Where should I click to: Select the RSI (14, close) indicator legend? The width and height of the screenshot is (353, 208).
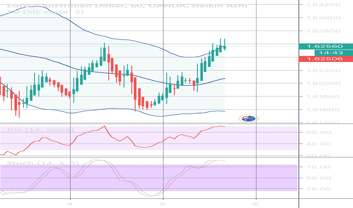click(41, 130)
